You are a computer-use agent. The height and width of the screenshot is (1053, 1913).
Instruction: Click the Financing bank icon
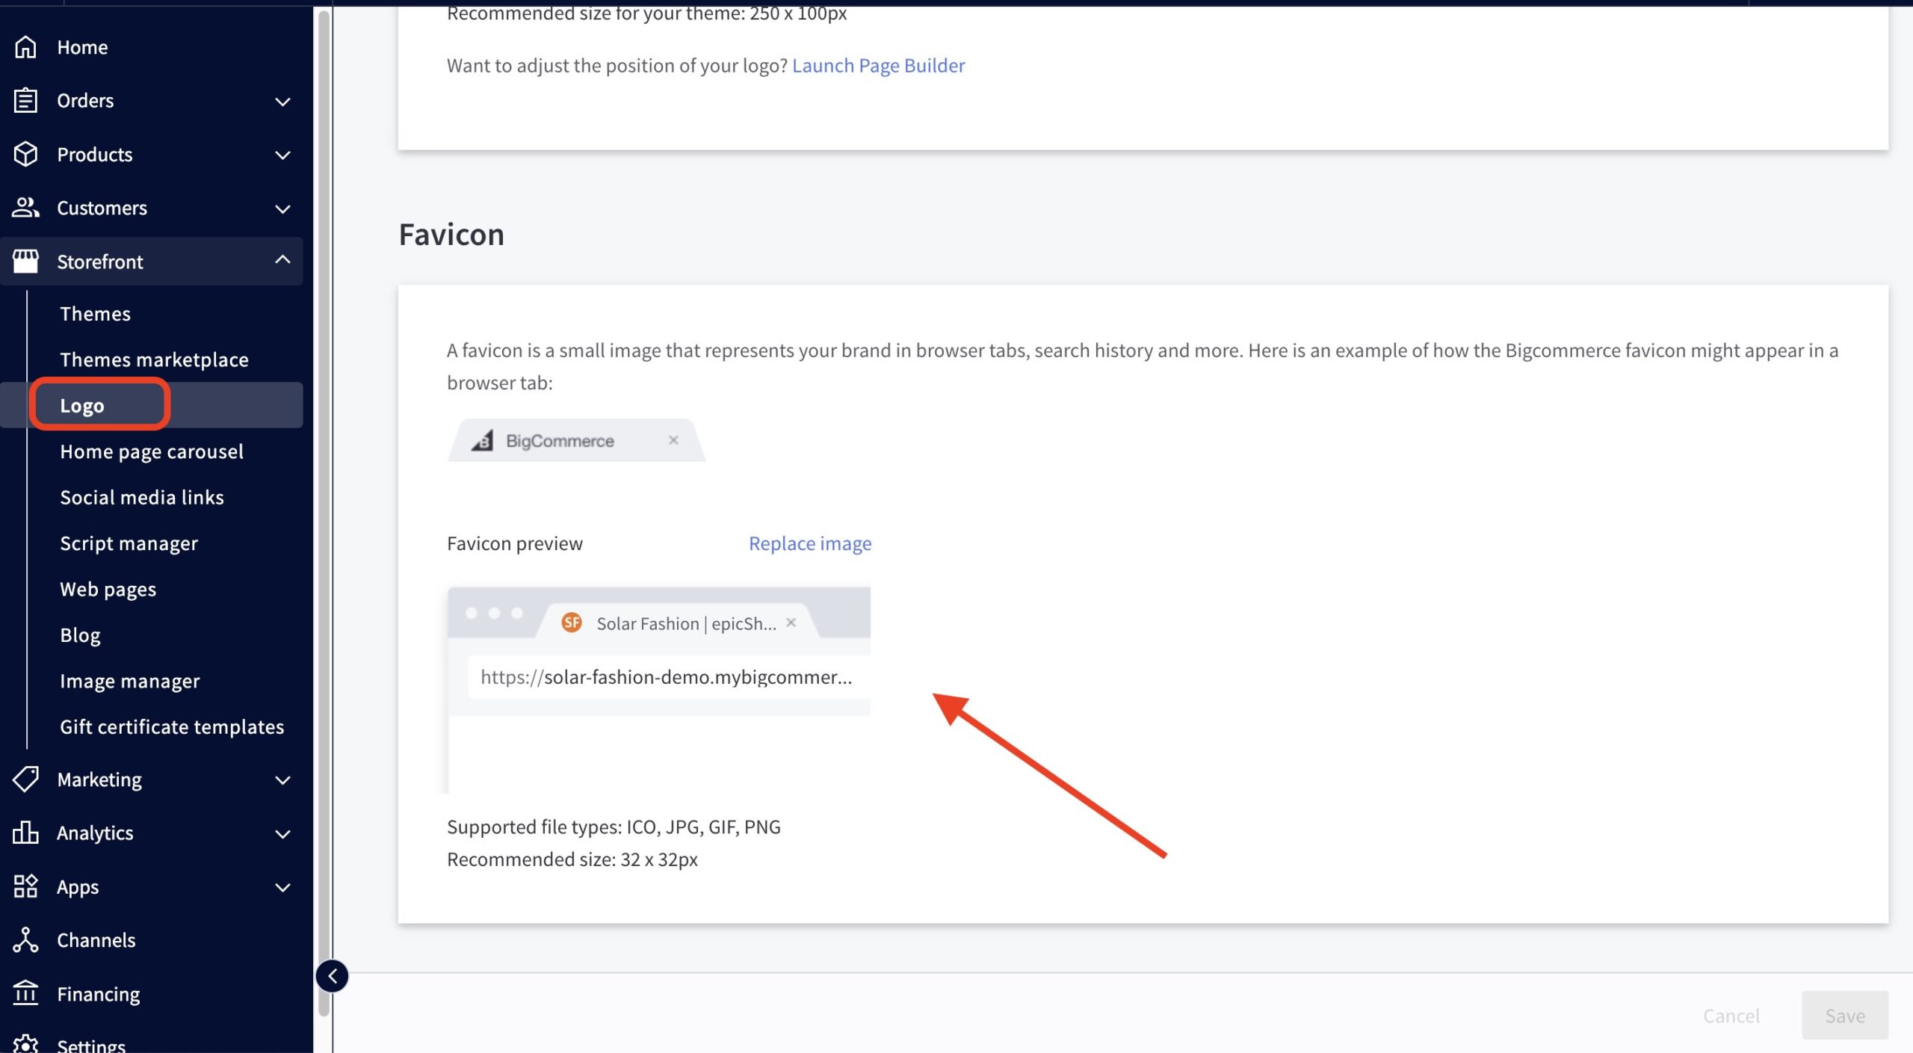coord(25,994)
